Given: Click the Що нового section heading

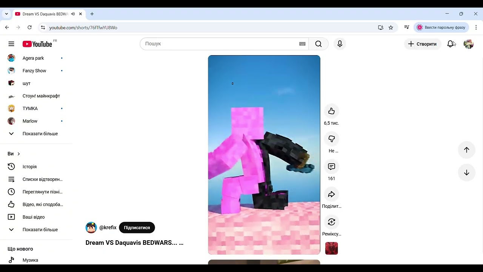Looking at the screenshot, I should coord(20,249).
